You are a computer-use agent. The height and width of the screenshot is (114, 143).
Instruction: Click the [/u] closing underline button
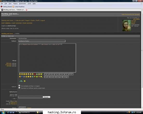[x=62, y=74]
